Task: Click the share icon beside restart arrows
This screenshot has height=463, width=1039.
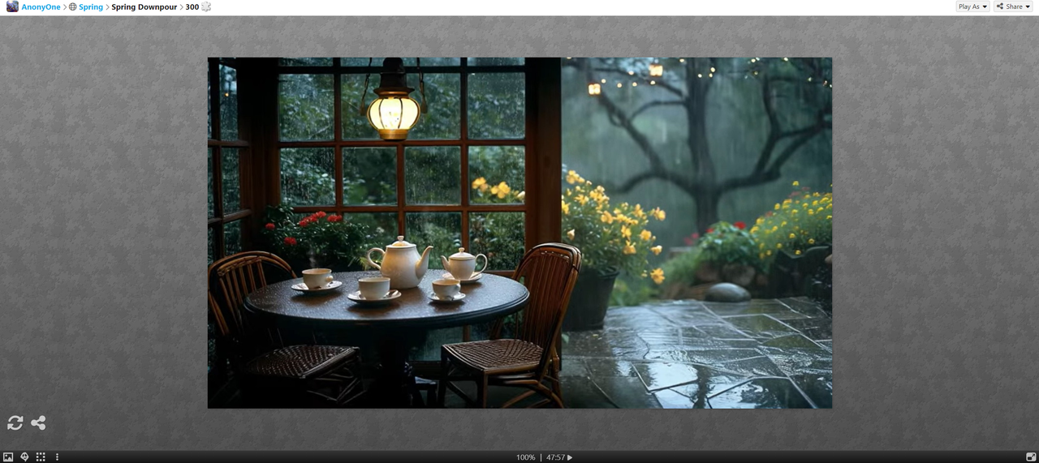Action: pyautogui.click(x=38, y=422)
